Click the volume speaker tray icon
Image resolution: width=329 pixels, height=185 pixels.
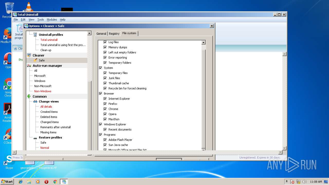(x=305, y=182)
